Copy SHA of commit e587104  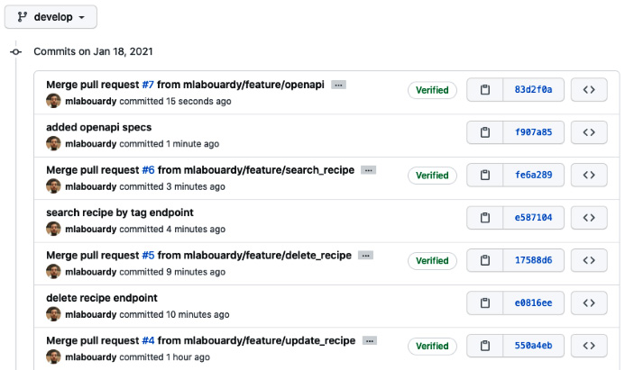[x=484, y=218]
